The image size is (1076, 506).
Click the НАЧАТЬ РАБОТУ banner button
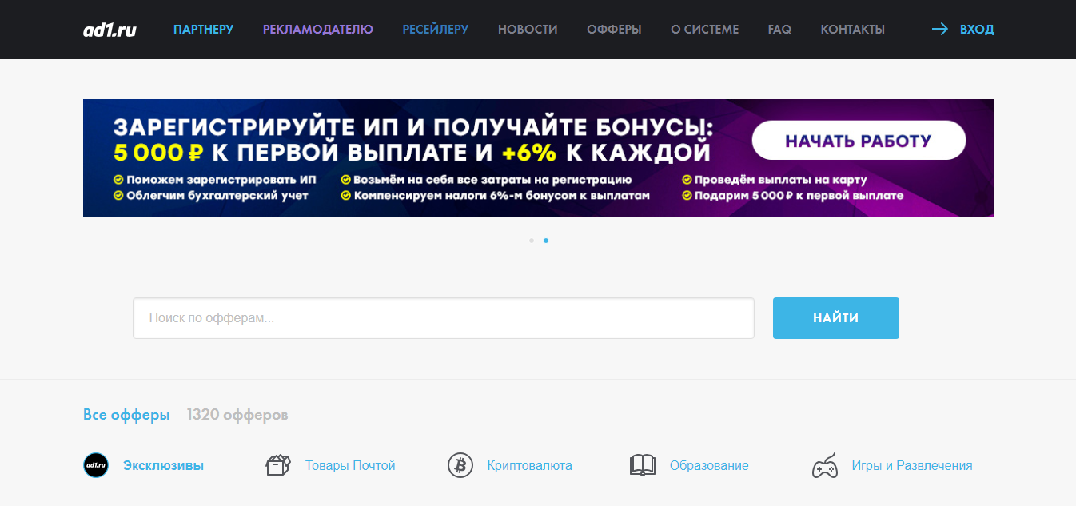(859, 141)
